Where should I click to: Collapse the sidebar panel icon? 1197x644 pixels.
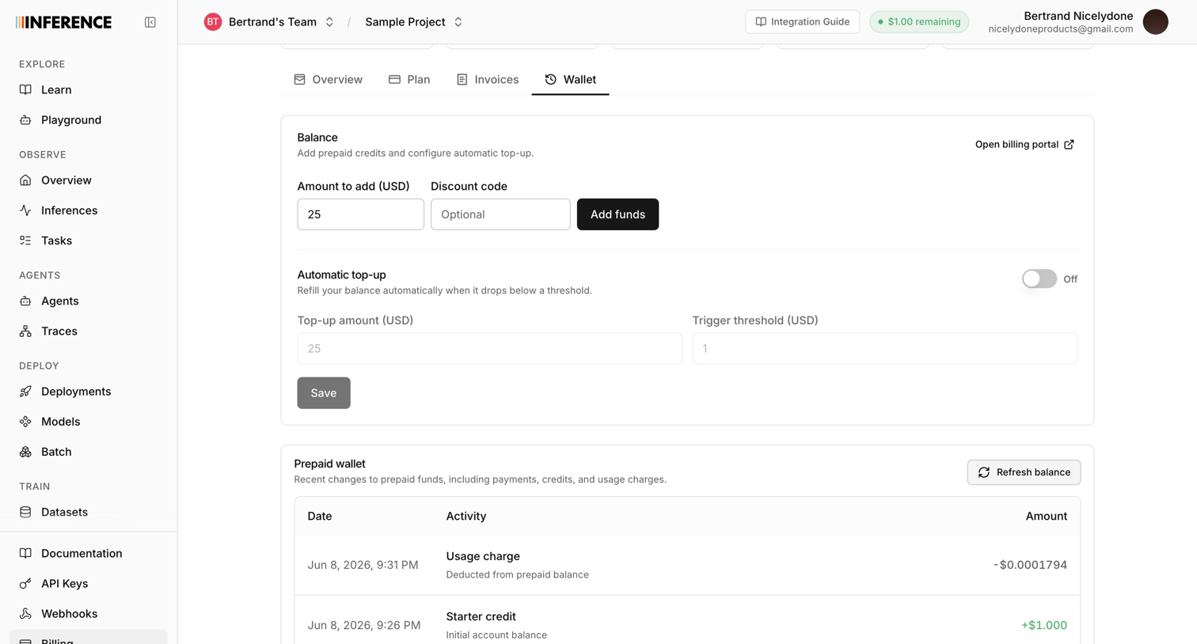[x=150, y=22]
